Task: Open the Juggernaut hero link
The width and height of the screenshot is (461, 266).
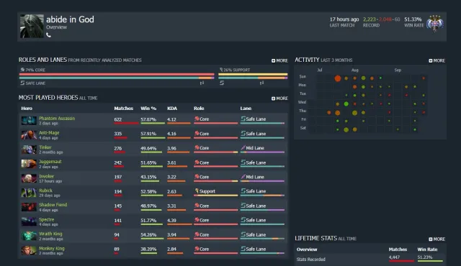Action: [x=50, y=162]
